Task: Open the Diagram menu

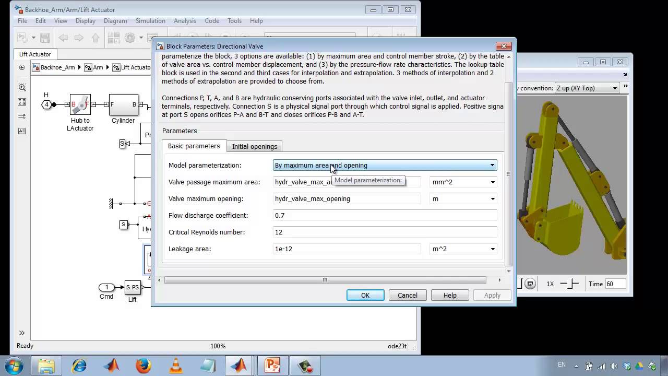Action: pos(115,21)
